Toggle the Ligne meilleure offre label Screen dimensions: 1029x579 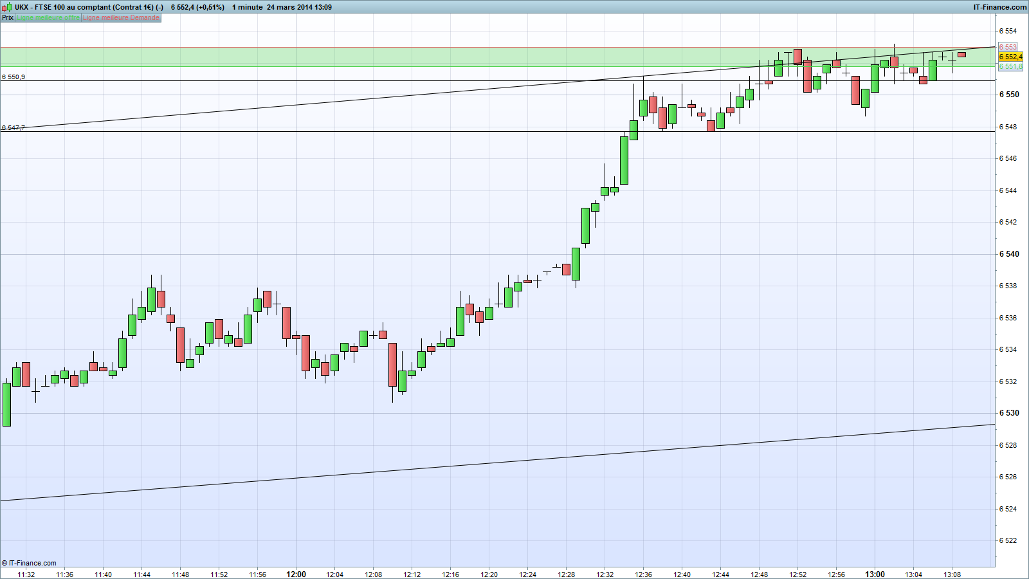(48, 17)
